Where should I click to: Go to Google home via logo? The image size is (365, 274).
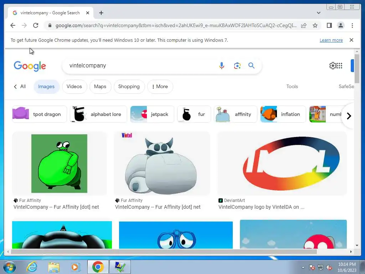coord(30,66)
